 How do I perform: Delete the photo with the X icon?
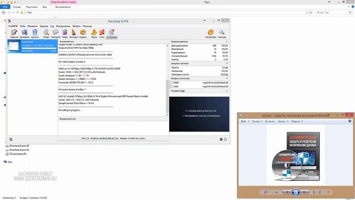328,192
